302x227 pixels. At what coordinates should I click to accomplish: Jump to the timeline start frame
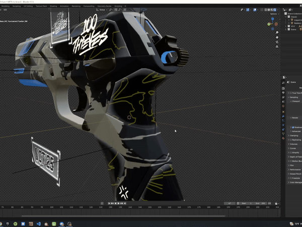(x=109, y=203)
